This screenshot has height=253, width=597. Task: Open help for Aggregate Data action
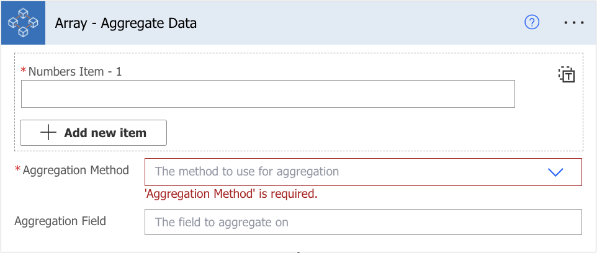[532, 23]
